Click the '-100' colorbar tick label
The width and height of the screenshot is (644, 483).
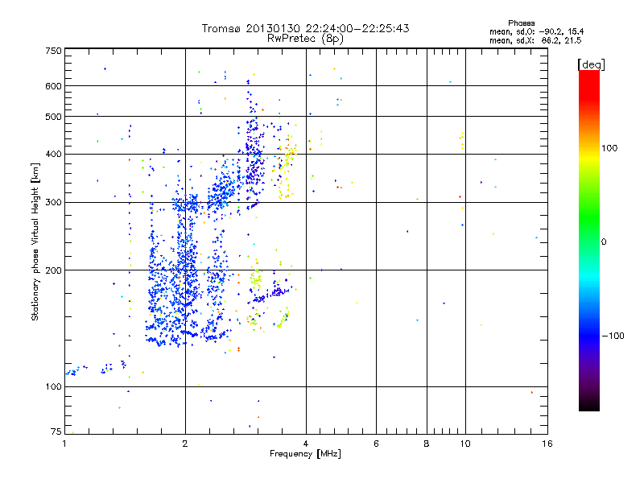pyautogui.click(x=613, y=336)
